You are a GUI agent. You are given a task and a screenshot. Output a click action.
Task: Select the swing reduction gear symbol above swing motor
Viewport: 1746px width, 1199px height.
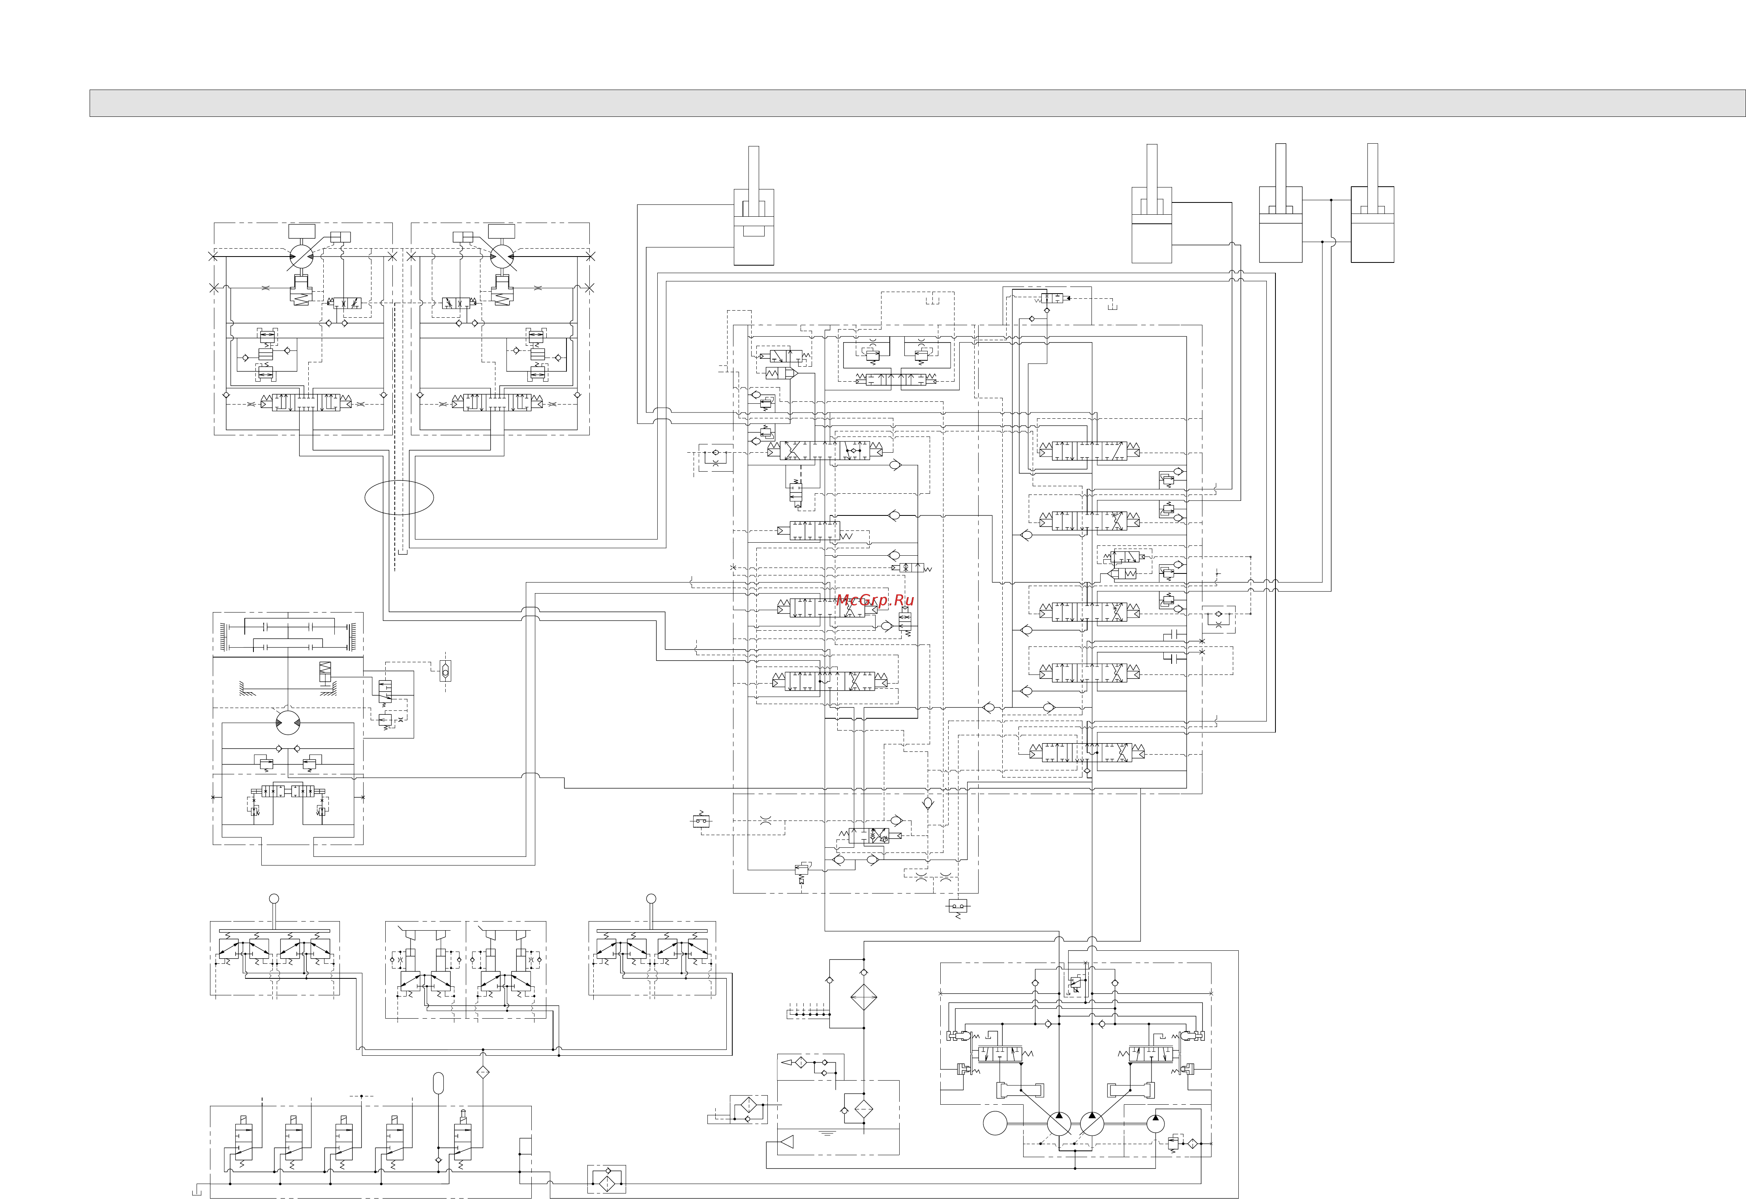(289, 634)
